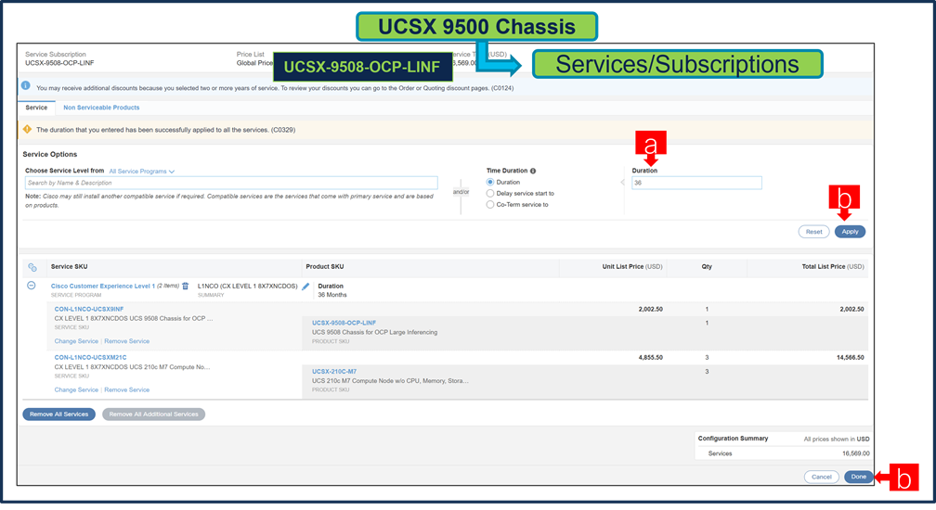This screenshot has width=936, height=510.
Task: Open the Cisco Customer Experience Level 1 link
Action: pyautogui.click(x=103, y=287)
